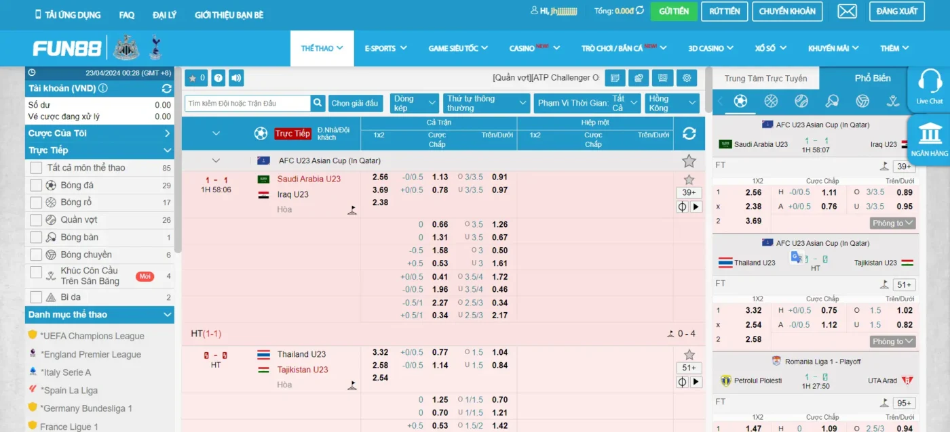
Task: Select table tennis icon in live center
Action: pos(832,101)
